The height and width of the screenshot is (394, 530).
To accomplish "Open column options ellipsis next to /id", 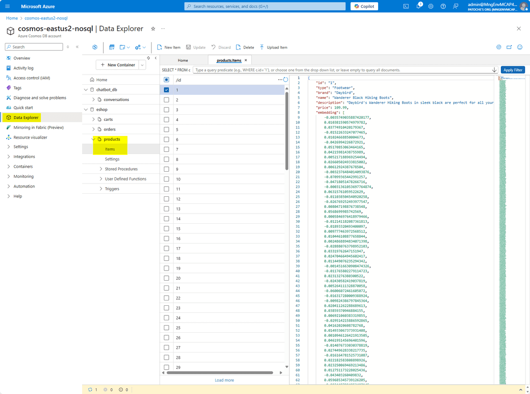I will coord(280,80).
